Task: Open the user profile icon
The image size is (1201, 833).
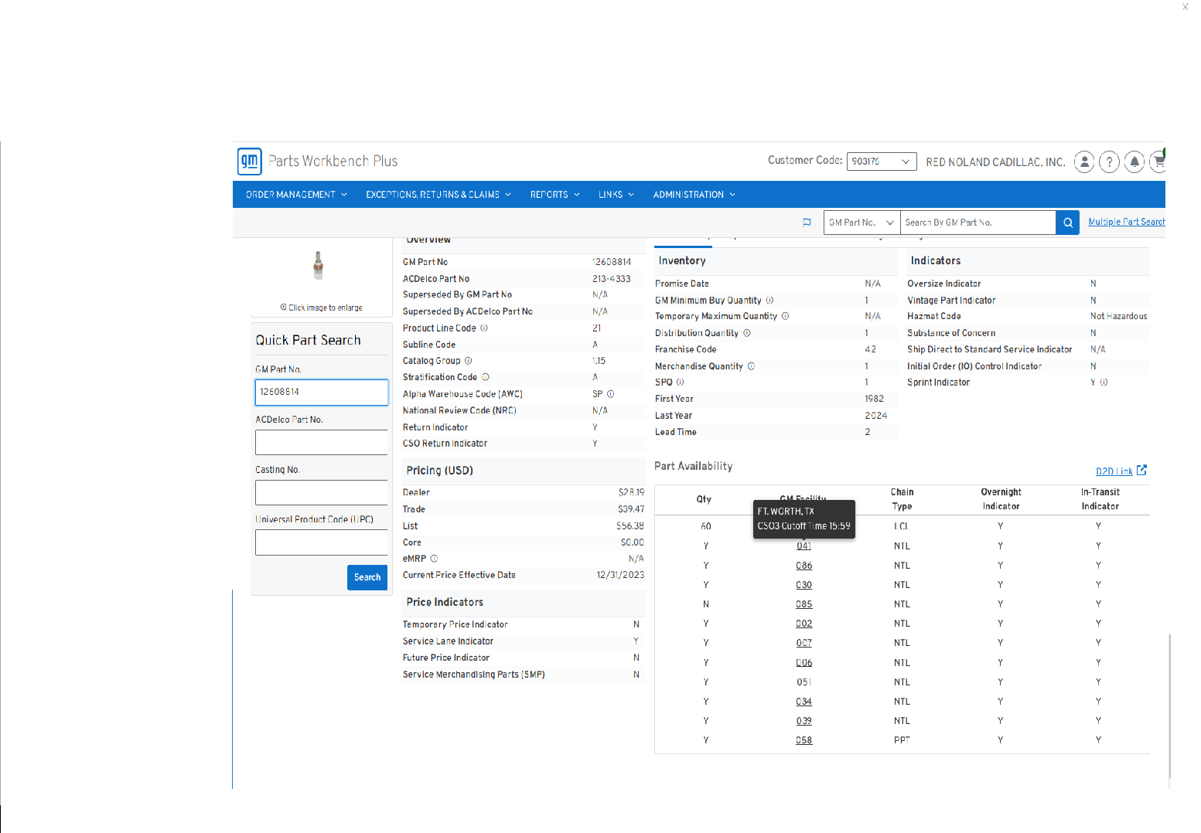Action: (1084, 161)
